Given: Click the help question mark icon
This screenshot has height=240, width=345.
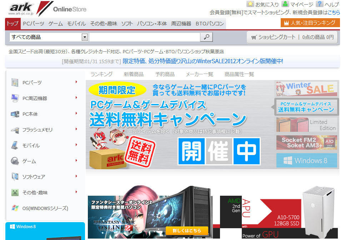Looking at the screenshot, I should click(x=320, y=4).
